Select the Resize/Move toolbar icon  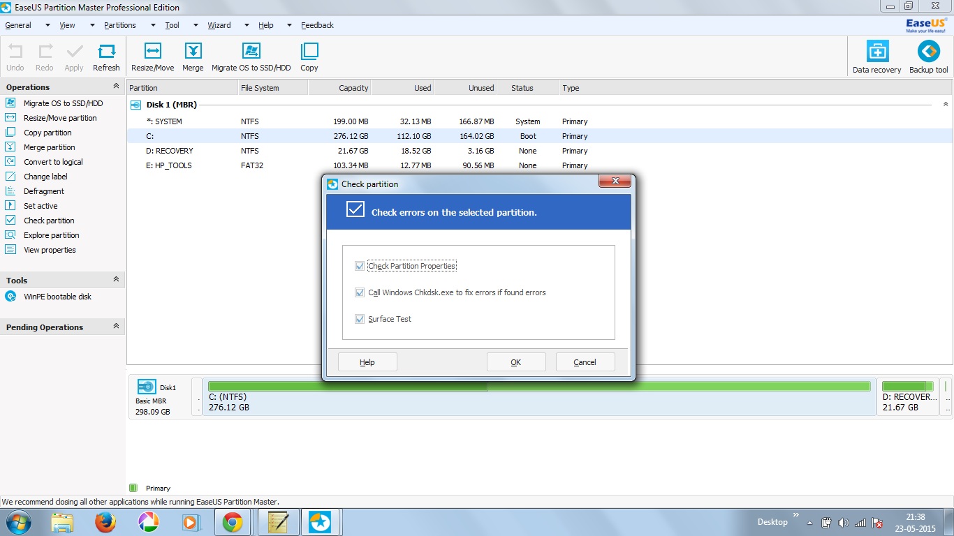(152, 51)
